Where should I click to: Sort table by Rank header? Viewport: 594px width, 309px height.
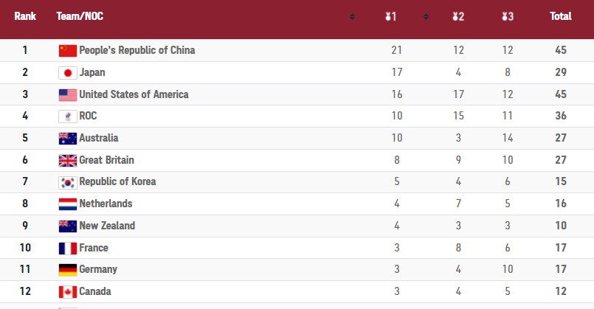25,16
